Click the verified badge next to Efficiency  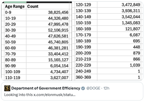pyautogui.click(x=83, y=88)
